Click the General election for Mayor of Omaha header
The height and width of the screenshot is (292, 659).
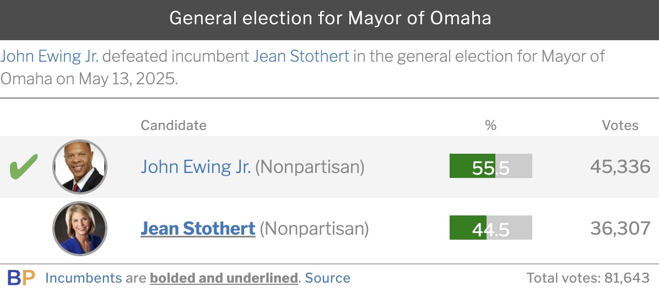click(x=330, y=19)
